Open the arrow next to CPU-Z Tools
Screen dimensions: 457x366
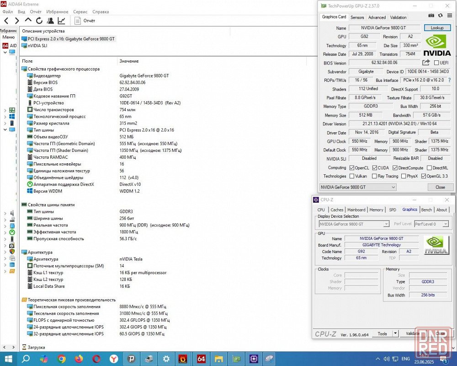click(x=395, y=334)
